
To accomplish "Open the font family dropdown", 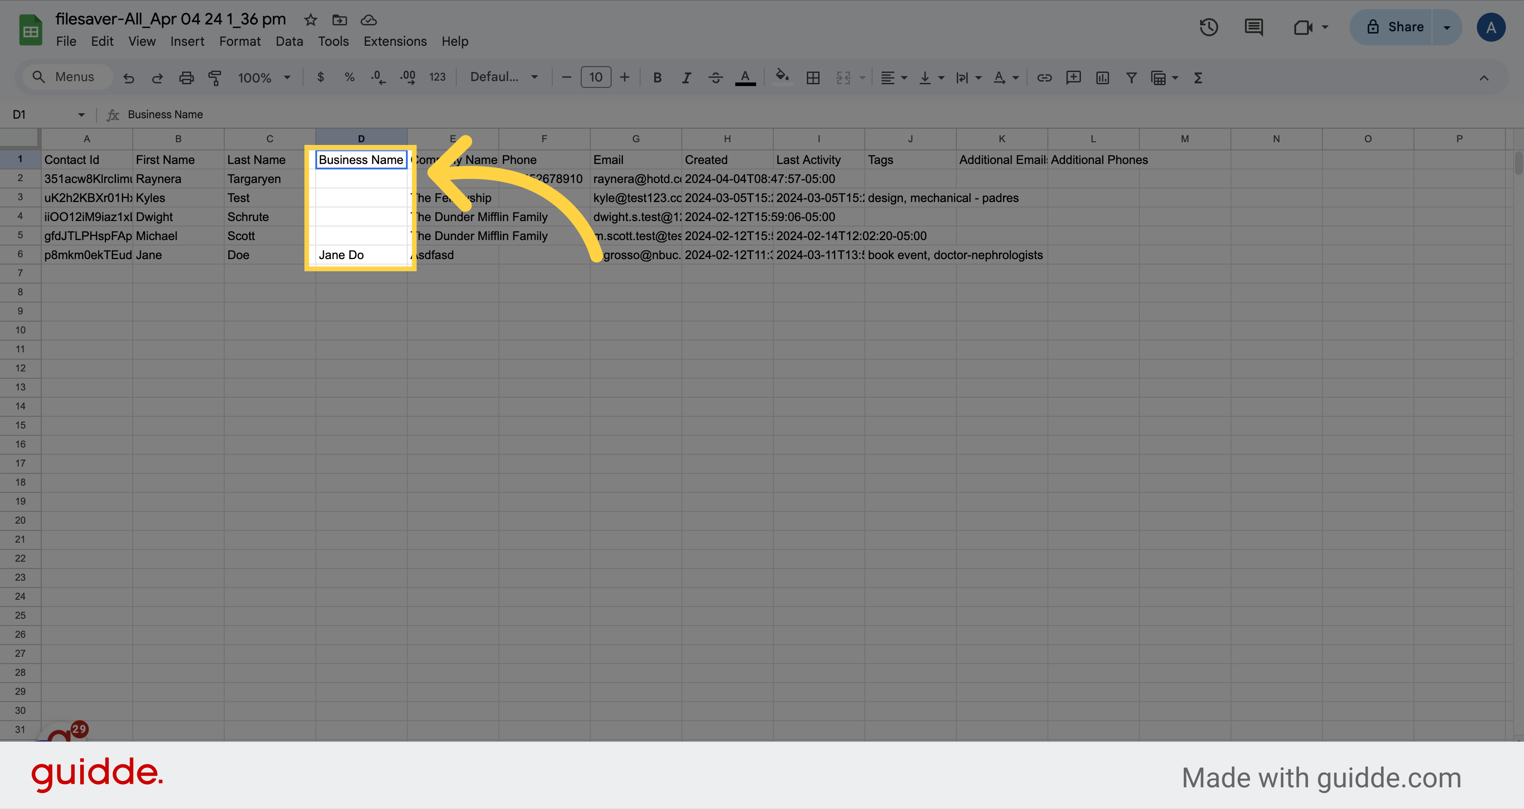I will click(x=504, y=77).
